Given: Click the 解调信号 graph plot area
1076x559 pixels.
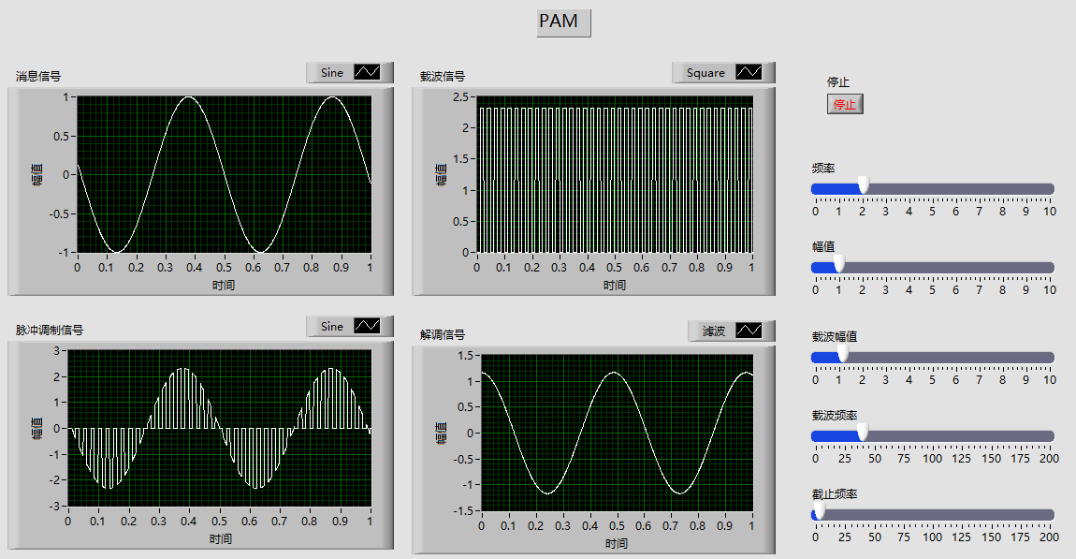Looking at the screenshot, I should [617, 433].
